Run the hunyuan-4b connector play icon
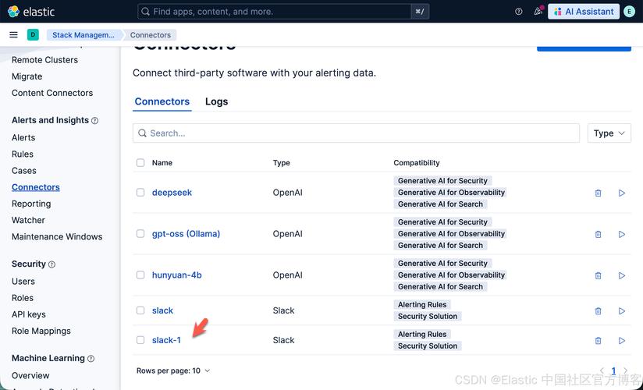 (x=622, y=275)
